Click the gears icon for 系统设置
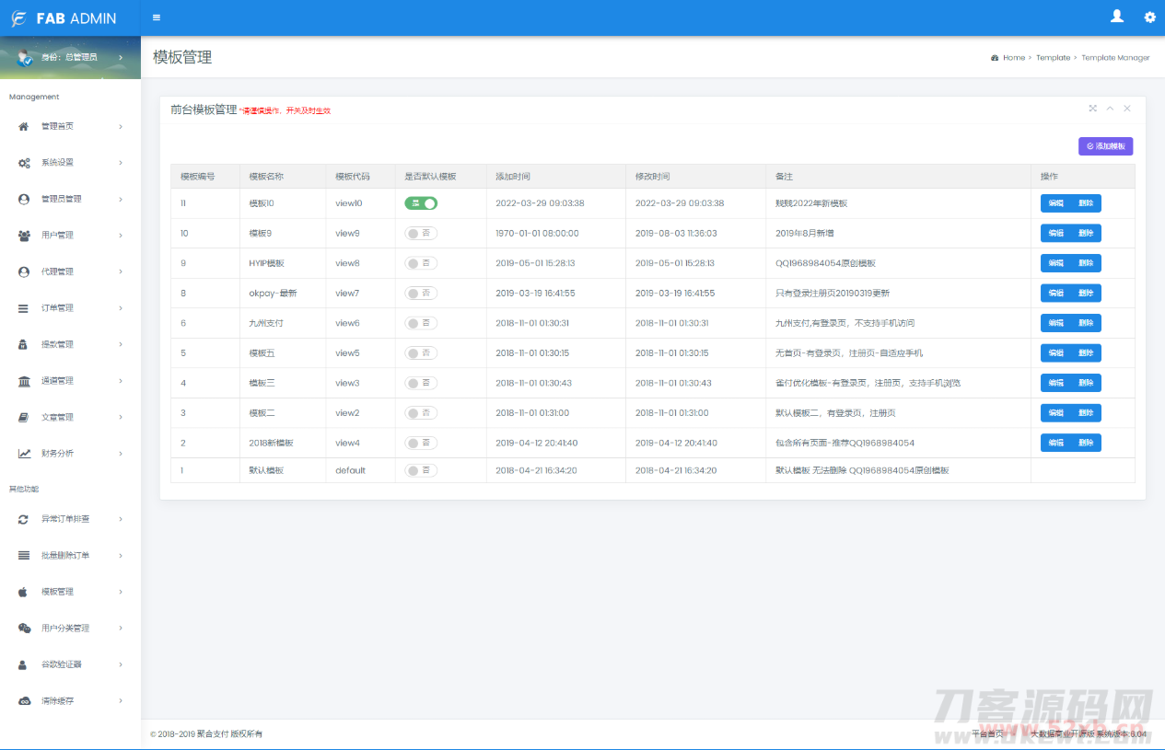Screen dimensions: 1165x750 click(x=24, y=163)
